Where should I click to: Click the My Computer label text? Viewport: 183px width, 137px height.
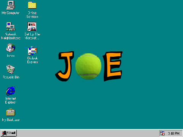coord(11,13)
